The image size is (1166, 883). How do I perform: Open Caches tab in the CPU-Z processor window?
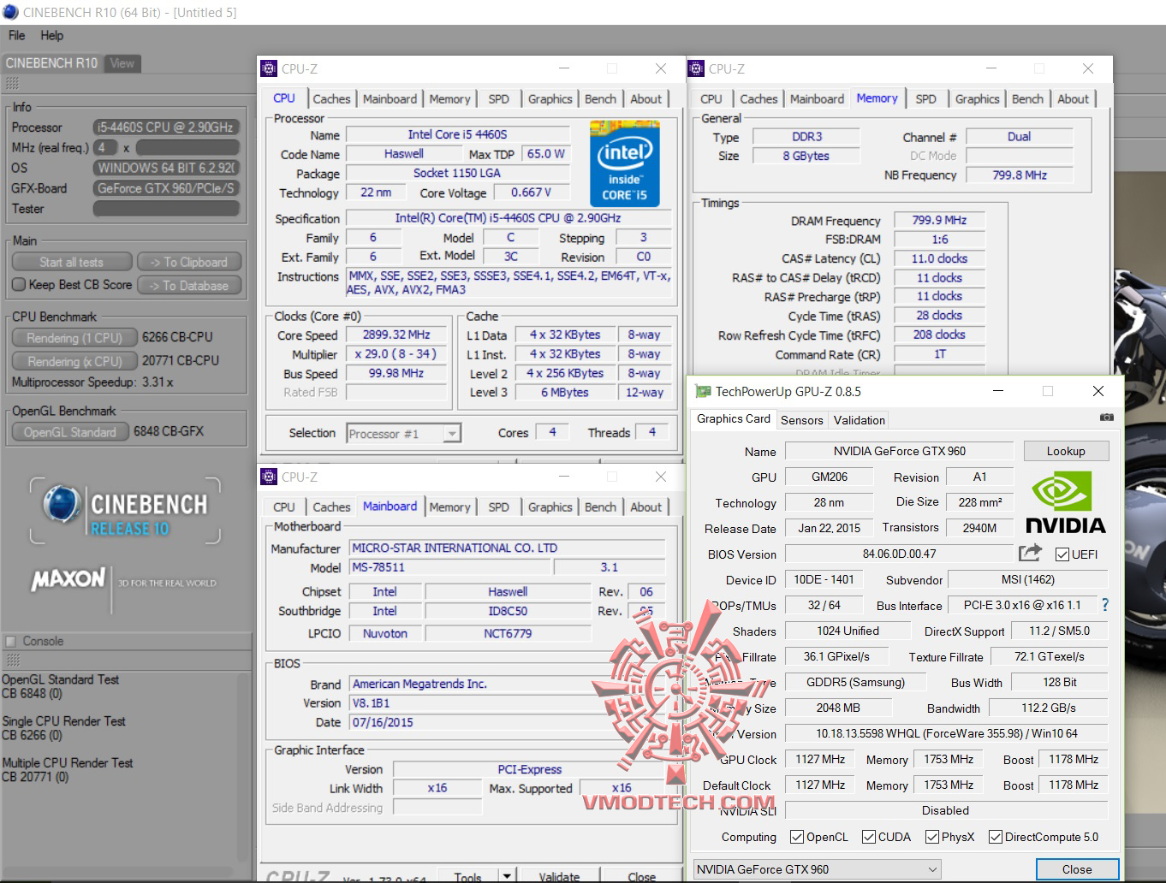(x=331, y=99)
